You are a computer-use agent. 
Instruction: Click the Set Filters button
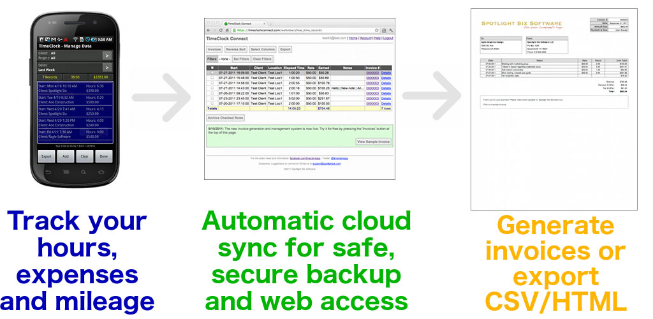point(241,59)
